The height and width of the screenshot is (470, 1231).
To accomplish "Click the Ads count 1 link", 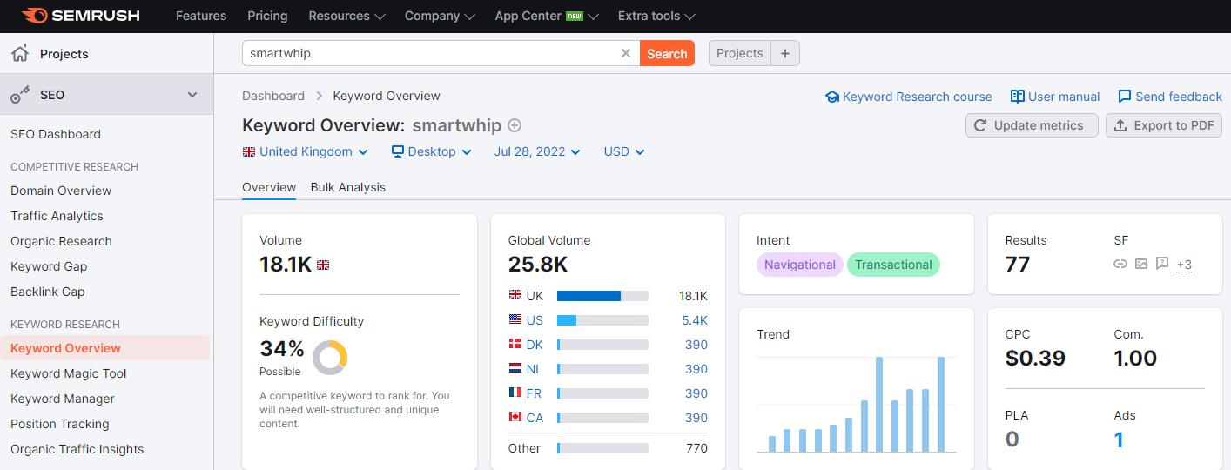I will 1119,440.
